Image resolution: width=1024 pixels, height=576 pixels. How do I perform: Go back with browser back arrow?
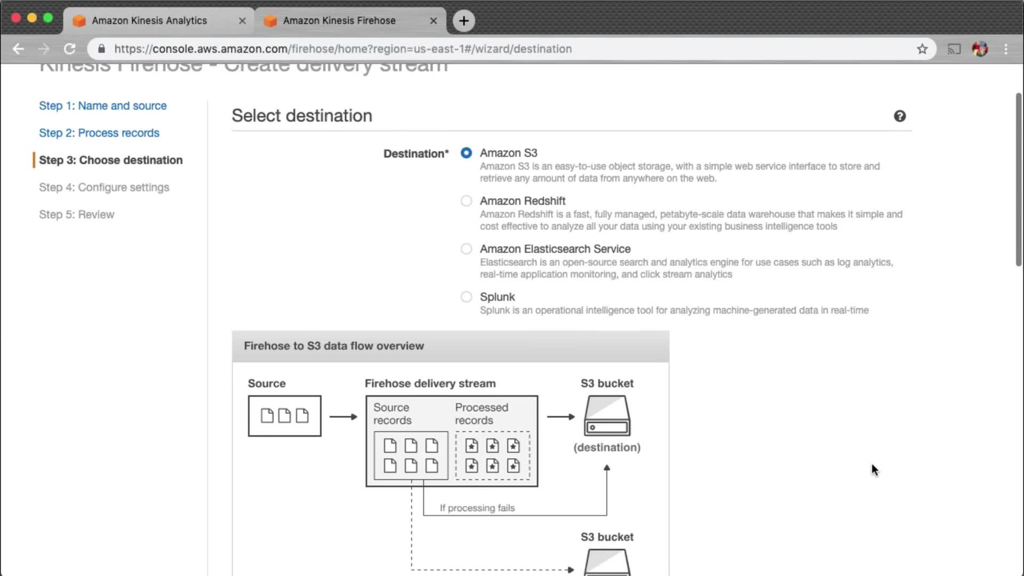click(x=19, y=49)
